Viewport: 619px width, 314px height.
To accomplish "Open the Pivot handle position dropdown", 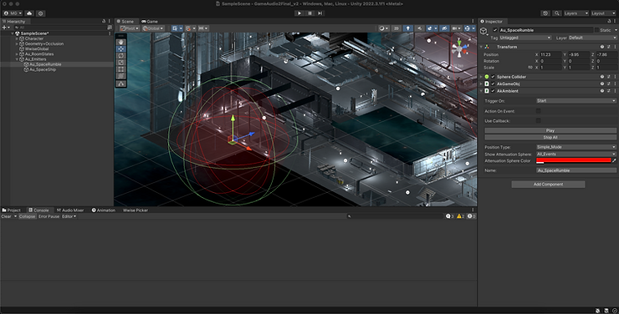I will [130, 28].
